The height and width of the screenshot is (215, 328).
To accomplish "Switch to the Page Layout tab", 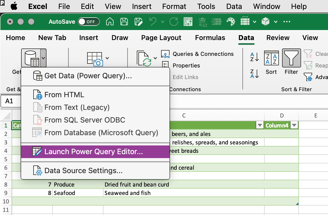I will pos(161,38).
